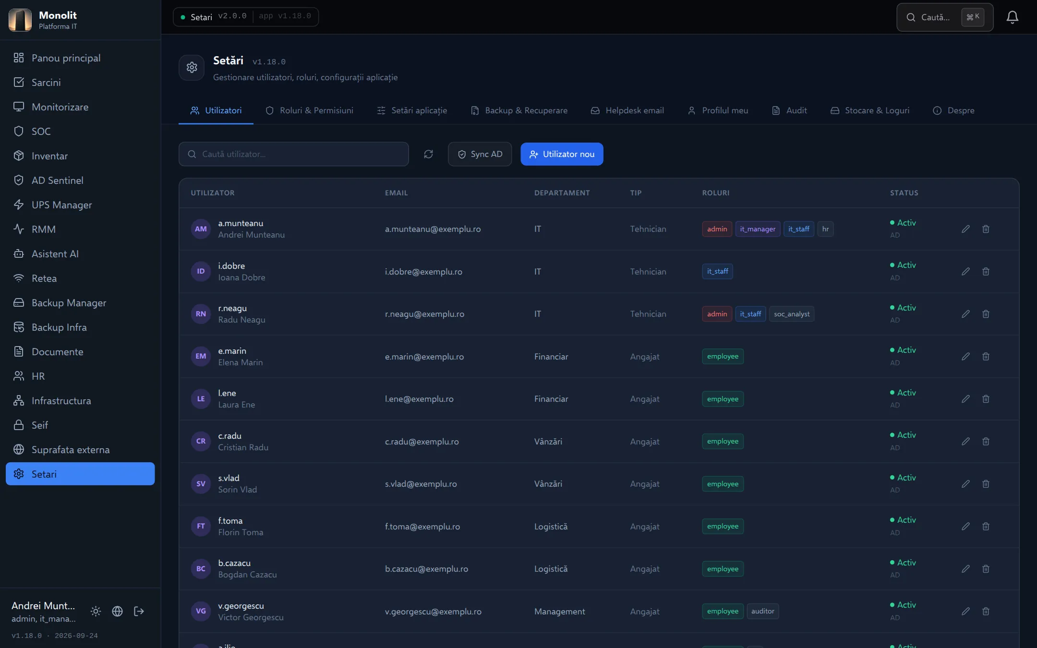
Task: Open the Backup & Recuperare tab
Action: click(x=519, y=110)
